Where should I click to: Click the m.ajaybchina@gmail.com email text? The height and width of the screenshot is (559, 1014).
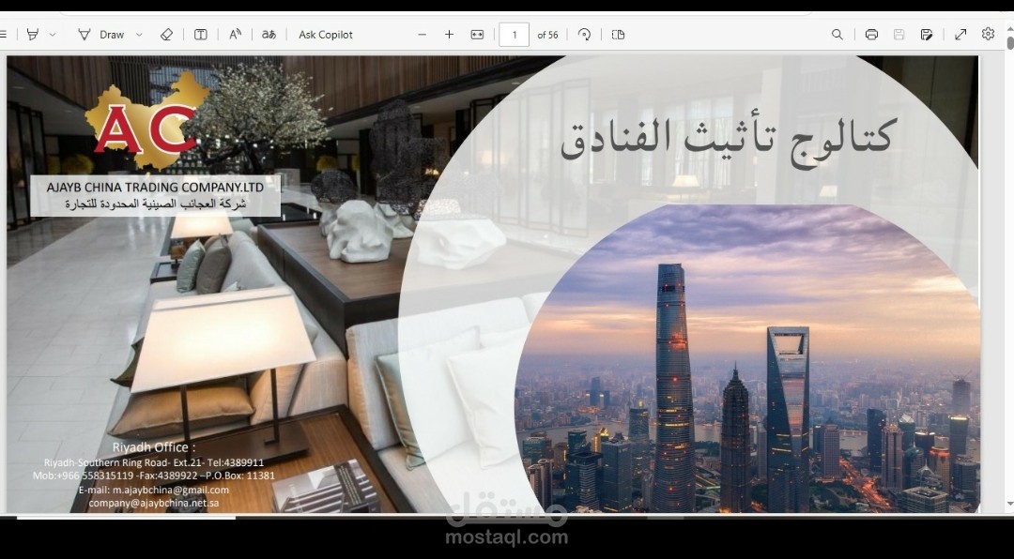coord(154,490)
